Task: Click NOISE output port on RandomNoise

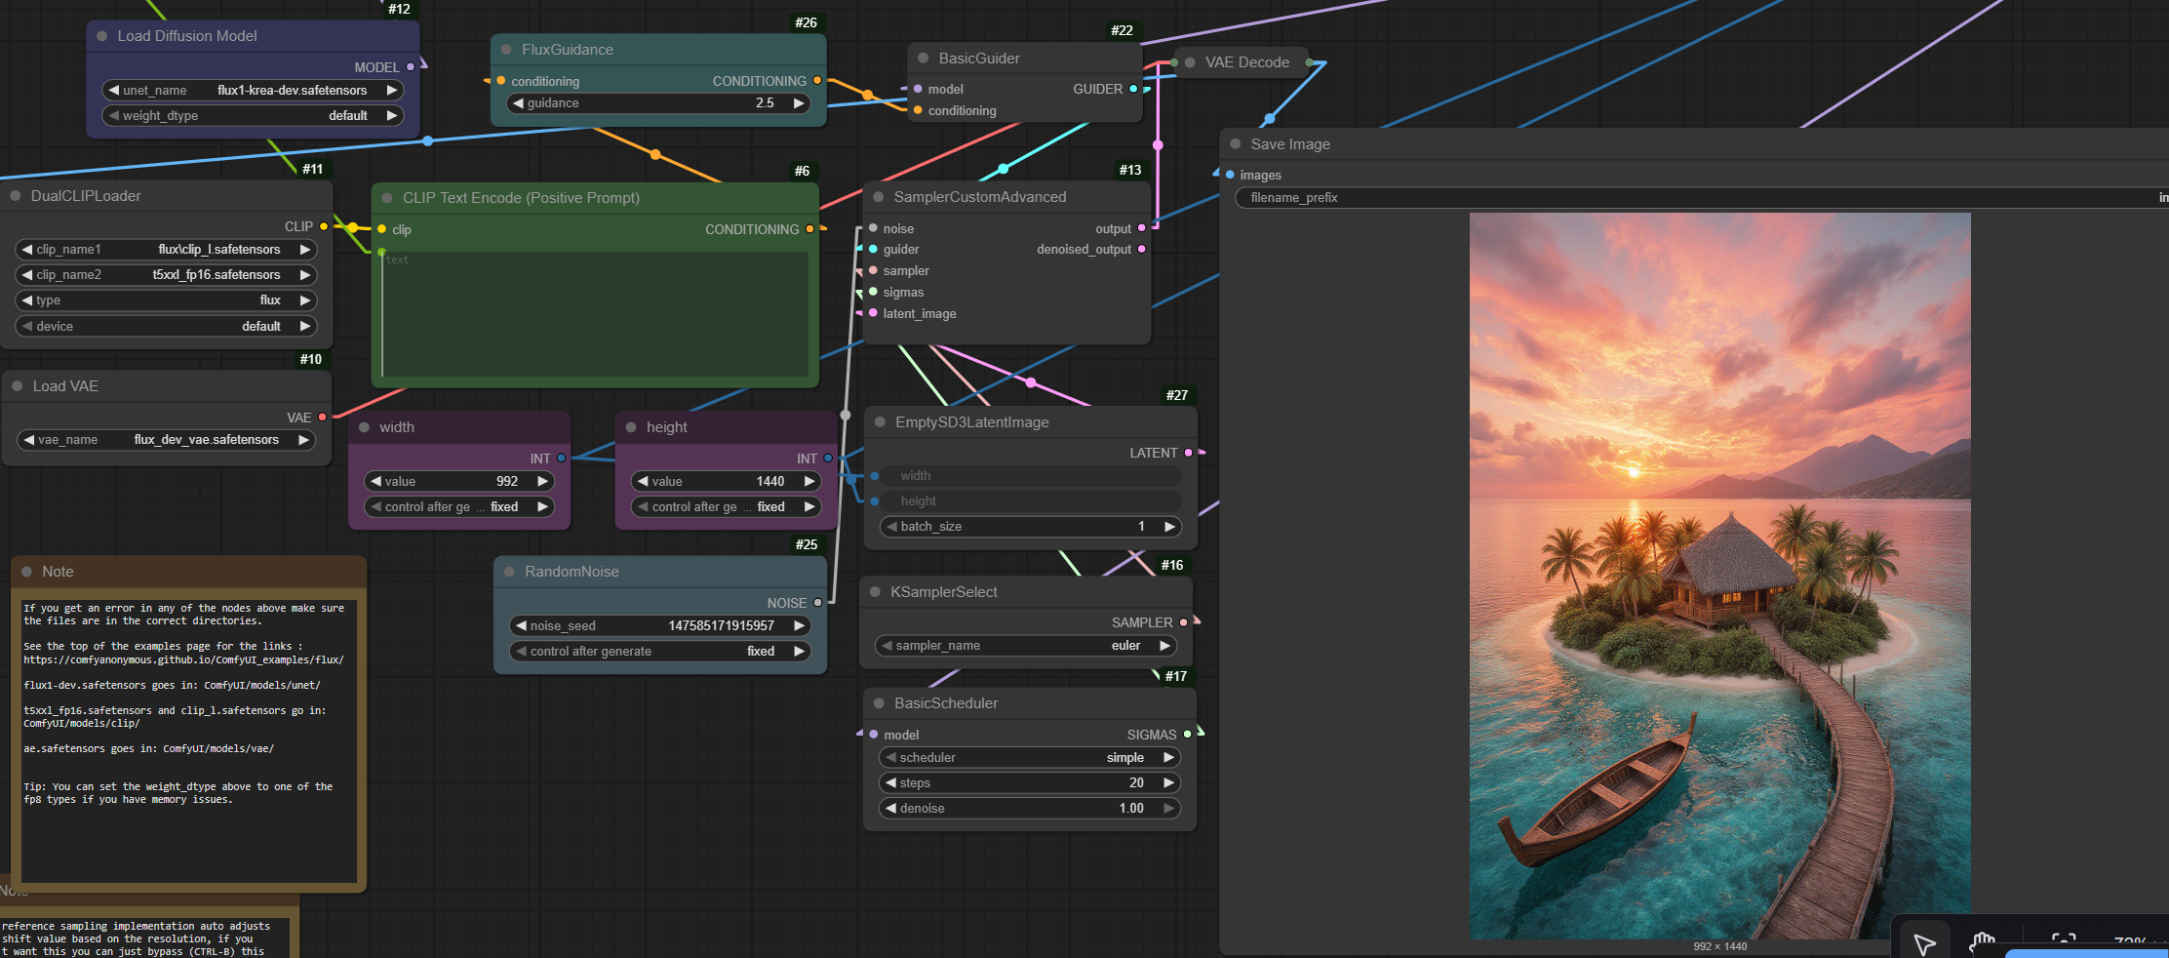Action: point(817,602)
